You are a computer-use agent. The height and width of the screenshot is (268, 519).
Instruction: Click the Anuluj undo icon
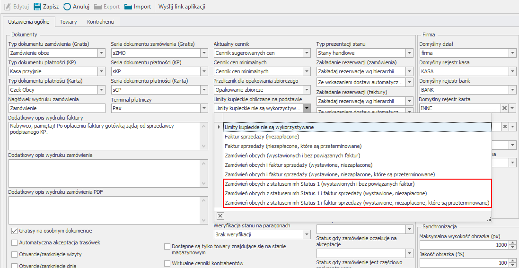(68, 7)
